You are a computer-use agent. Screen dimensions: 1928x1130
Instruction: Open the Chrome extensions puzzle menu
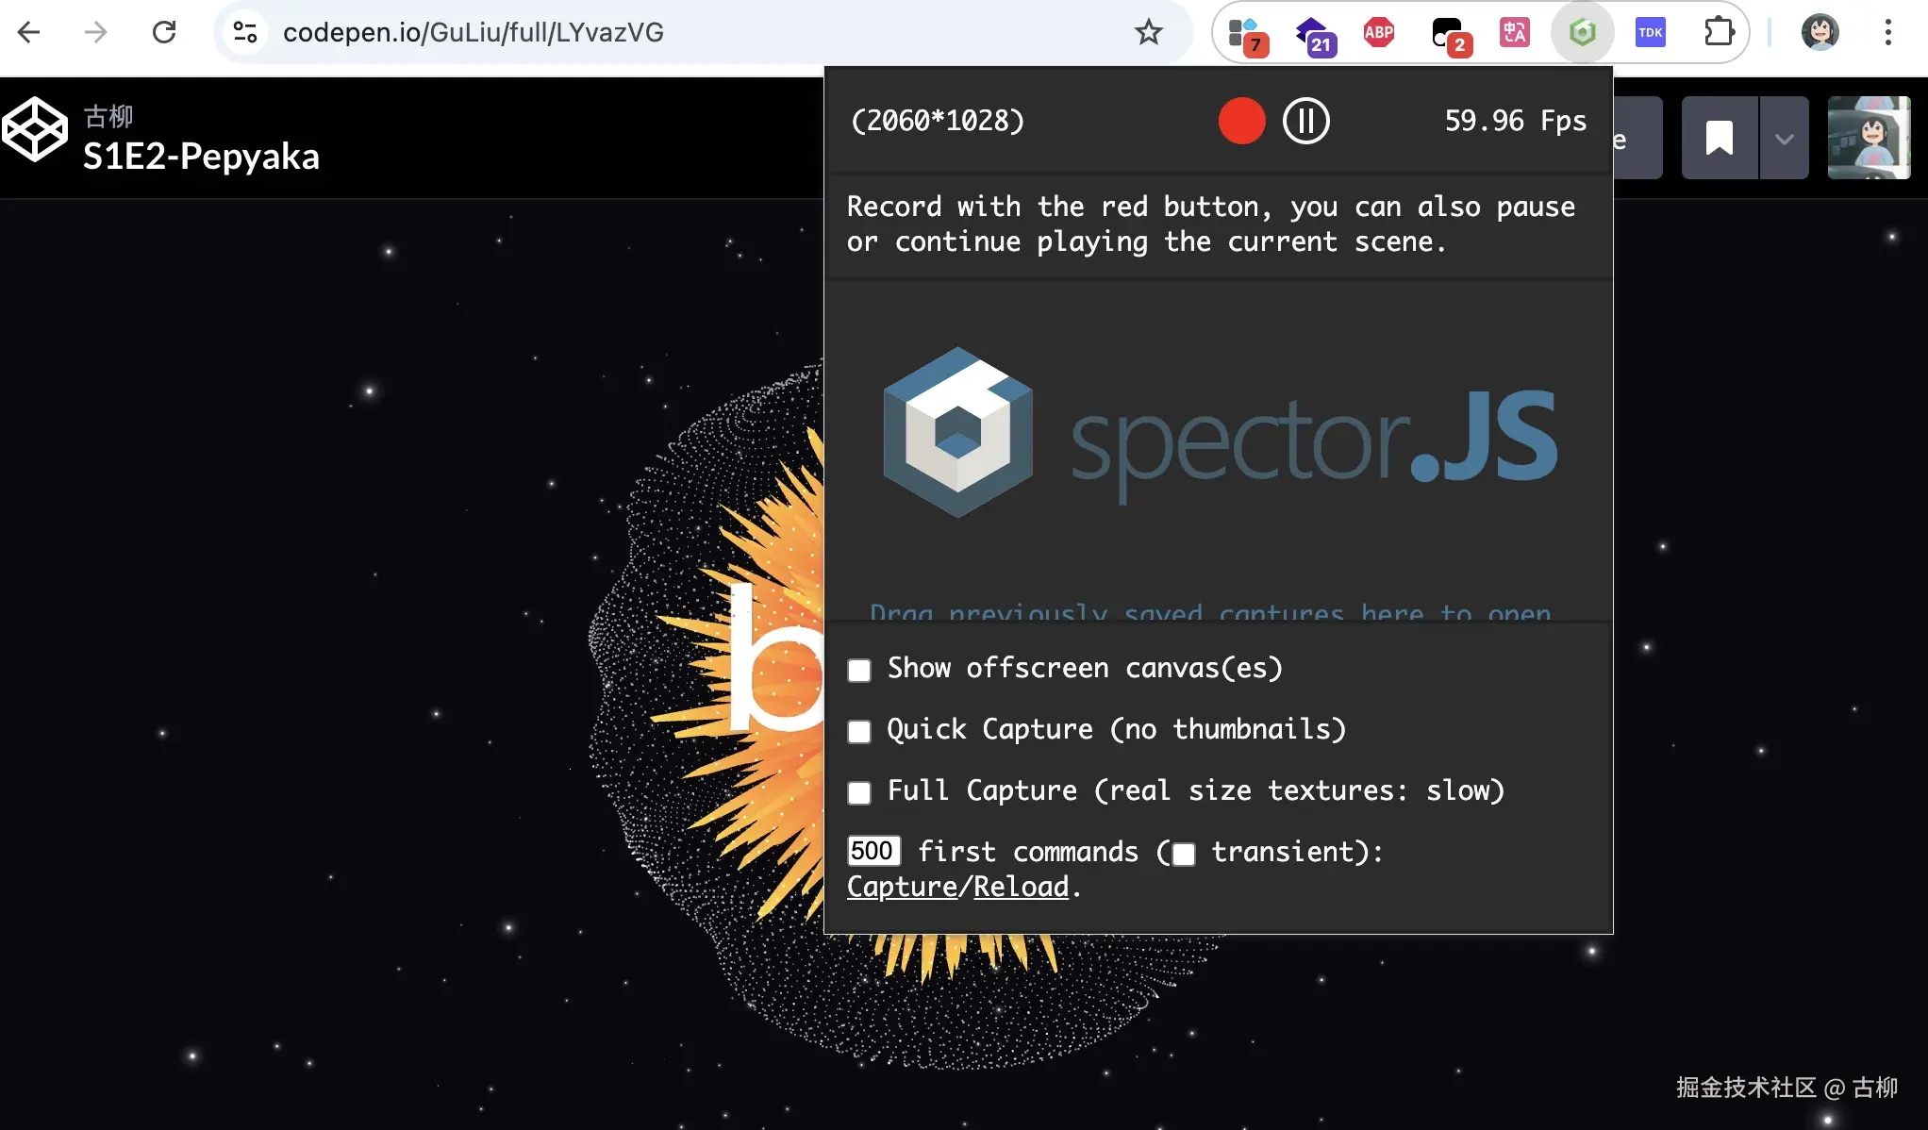(1719, 33)
